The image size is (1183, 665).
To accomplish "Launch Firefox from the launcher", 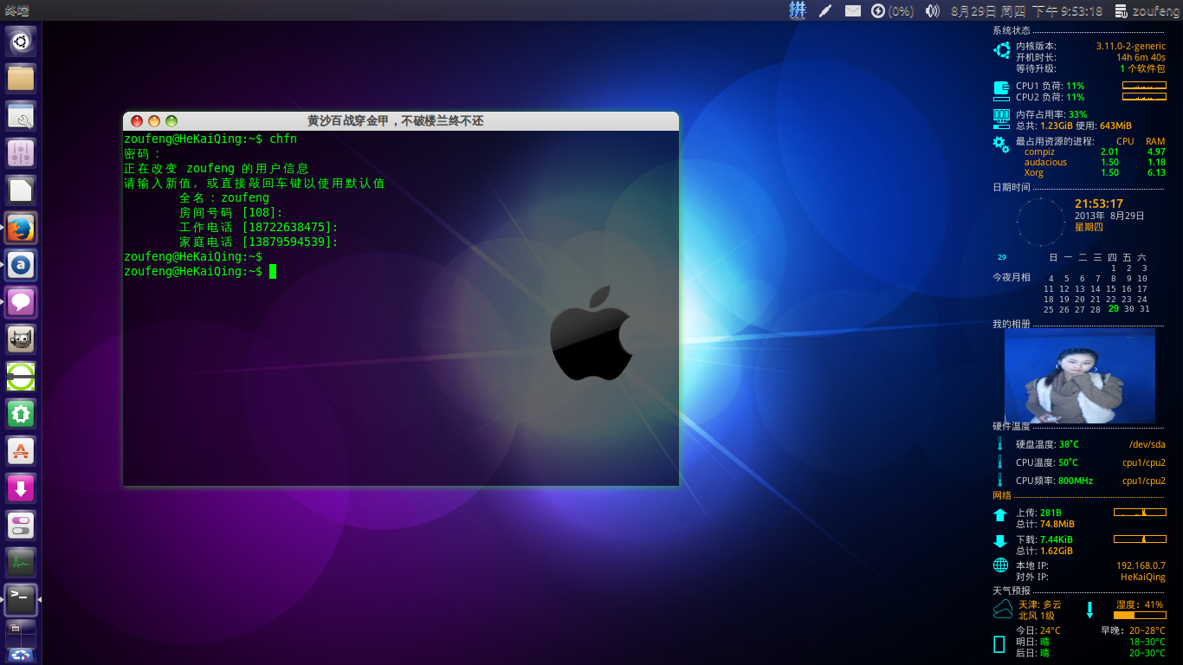I will pos(21,228).
